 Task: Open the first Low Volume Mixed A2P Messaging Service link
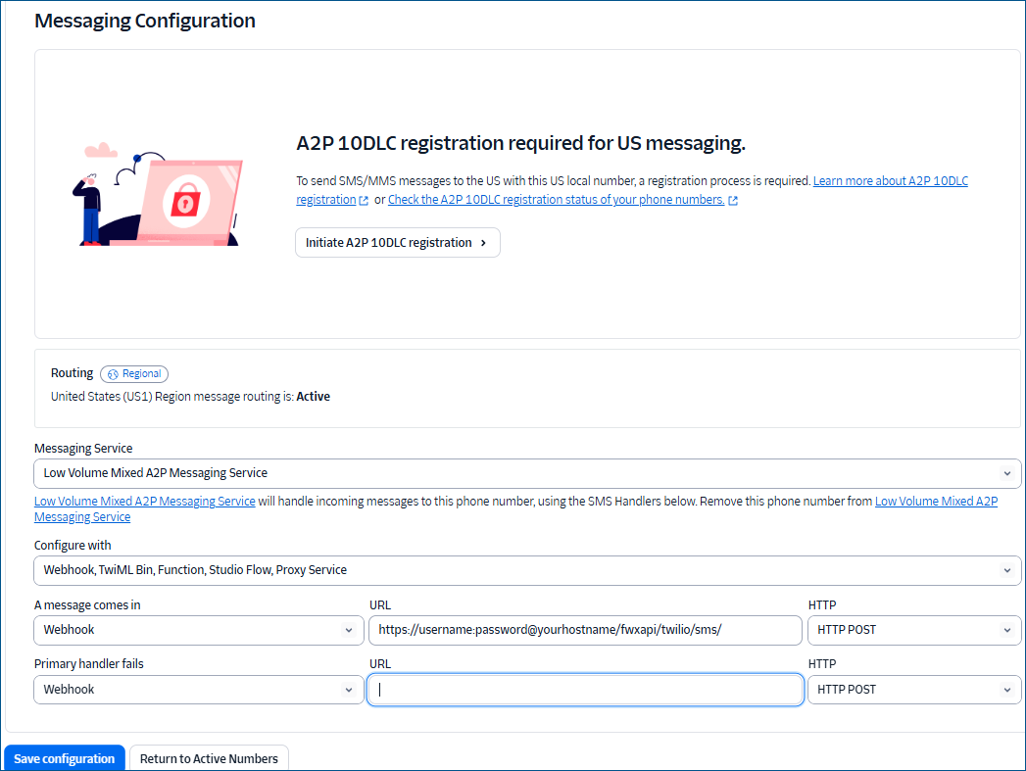[x=145, y=501]
